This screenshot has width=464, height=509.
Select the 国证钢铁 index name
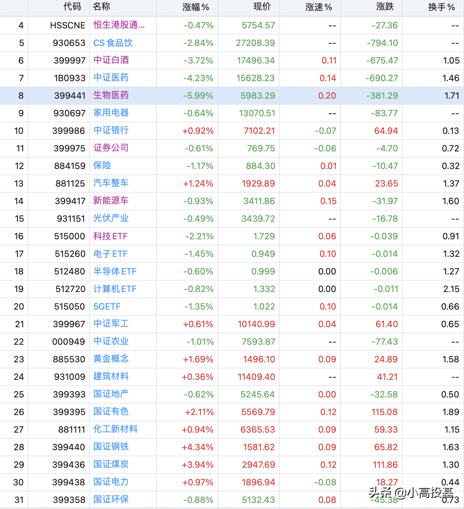click(111, 447)
